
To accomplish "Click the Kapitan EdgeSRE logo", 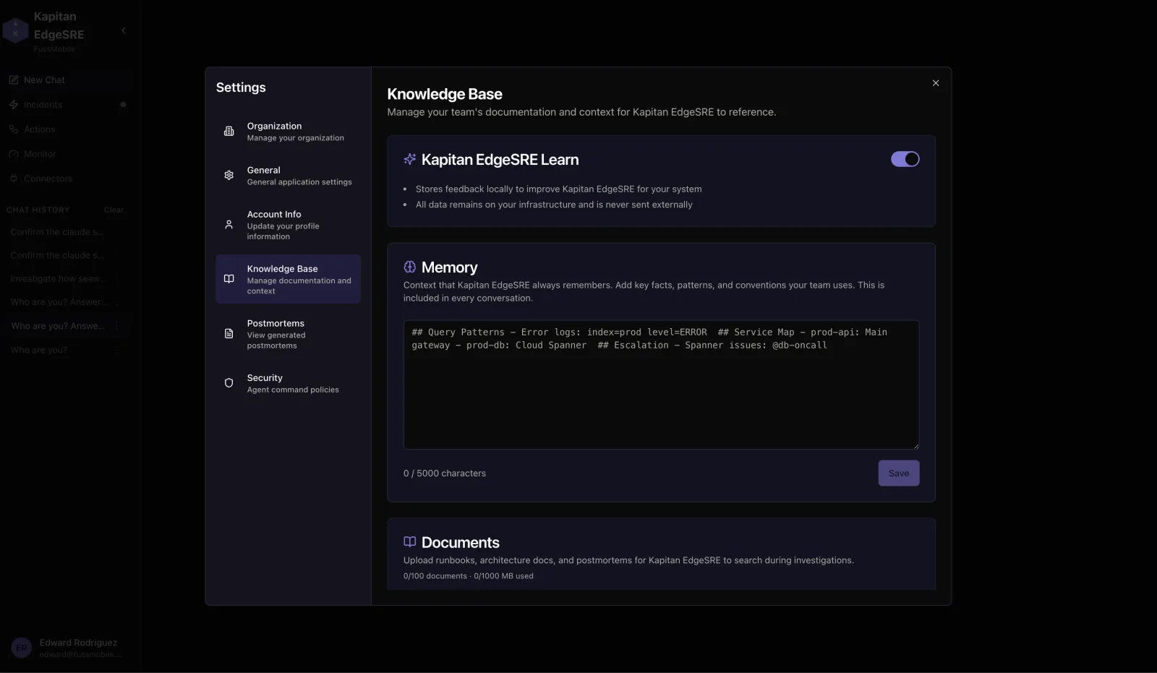I will [x=16, y=30].
